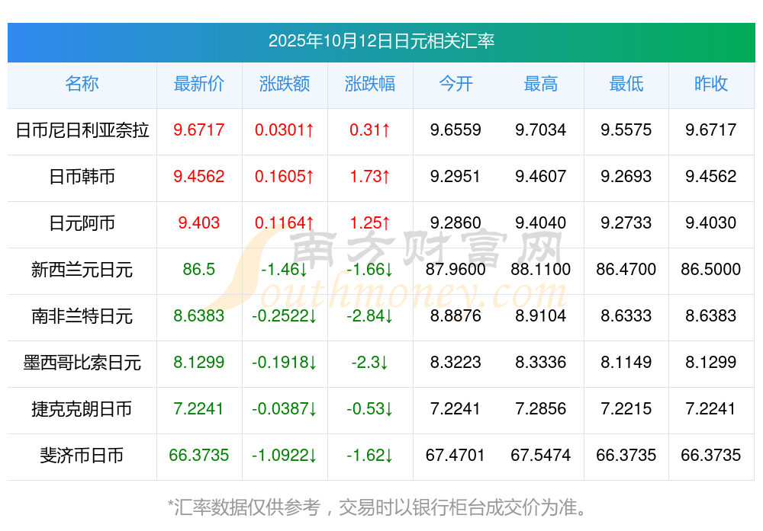
Task: Click the 日币韩币 currency pair name
Action: [82, 177]
